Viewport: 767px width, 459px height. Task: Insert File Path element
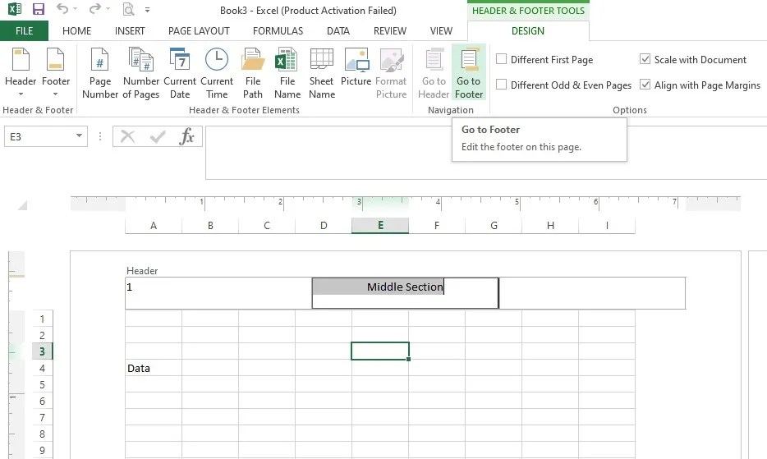click(x=252, y=73)
